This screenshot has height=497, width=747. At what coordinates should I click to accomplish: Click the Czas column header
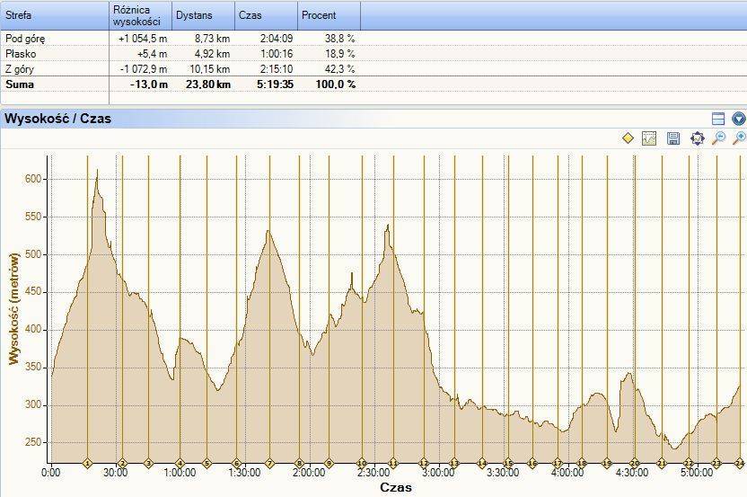pyautogui.click(x=266, y=15)
